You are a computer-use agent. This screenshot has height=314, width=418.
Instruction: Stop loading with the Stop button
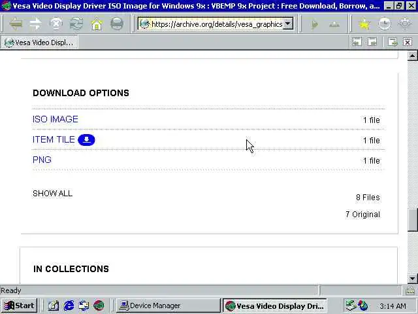56,24
